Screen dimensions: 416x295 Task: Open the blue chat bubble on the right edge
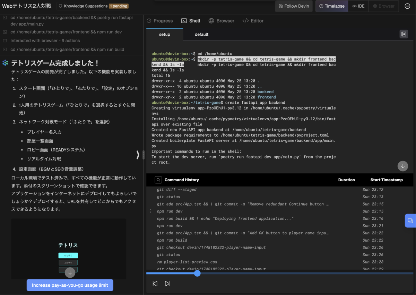coord(410,220)
